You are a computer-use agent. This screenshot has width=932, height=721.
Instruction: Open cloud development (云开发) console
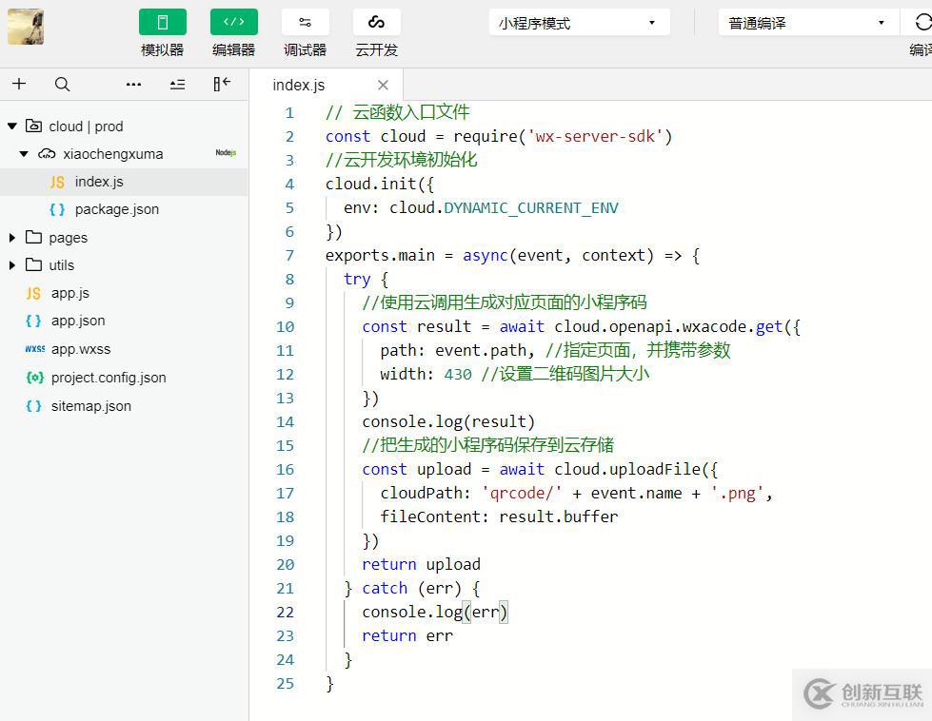pyautogui.click(x=376, y=23)
